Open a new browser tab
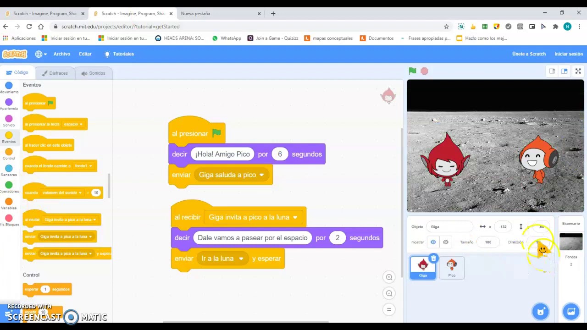The width and height of the screenshot is (587, 330). 273,13
